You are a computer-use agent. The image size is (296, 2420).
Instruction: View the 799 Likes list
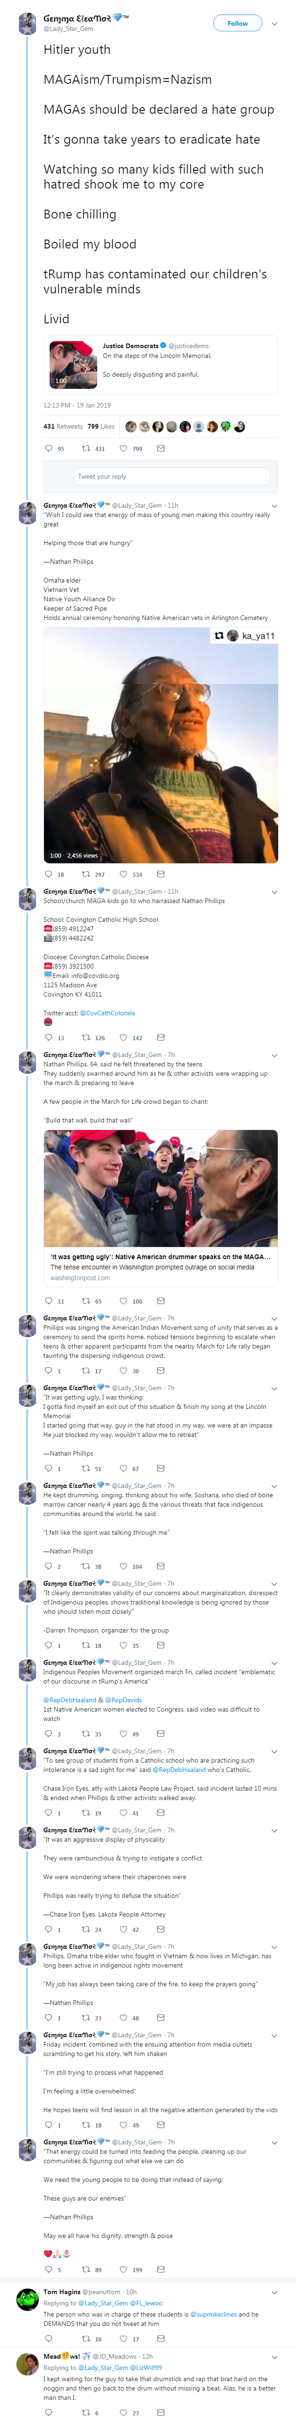[101, 426]
